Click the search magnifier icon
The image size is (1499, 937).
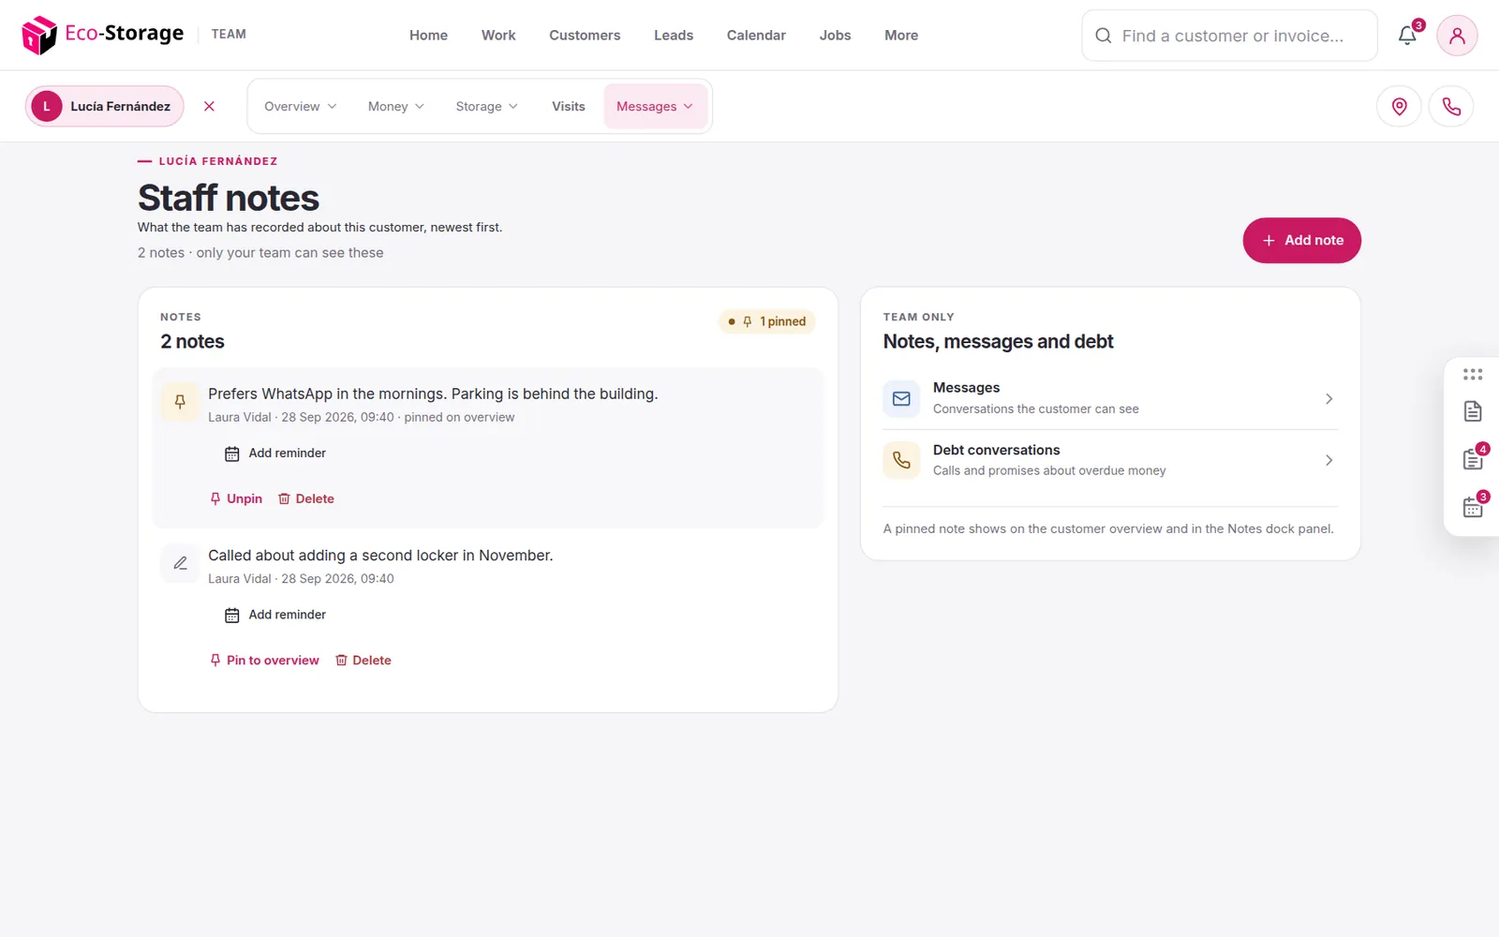1104,36
